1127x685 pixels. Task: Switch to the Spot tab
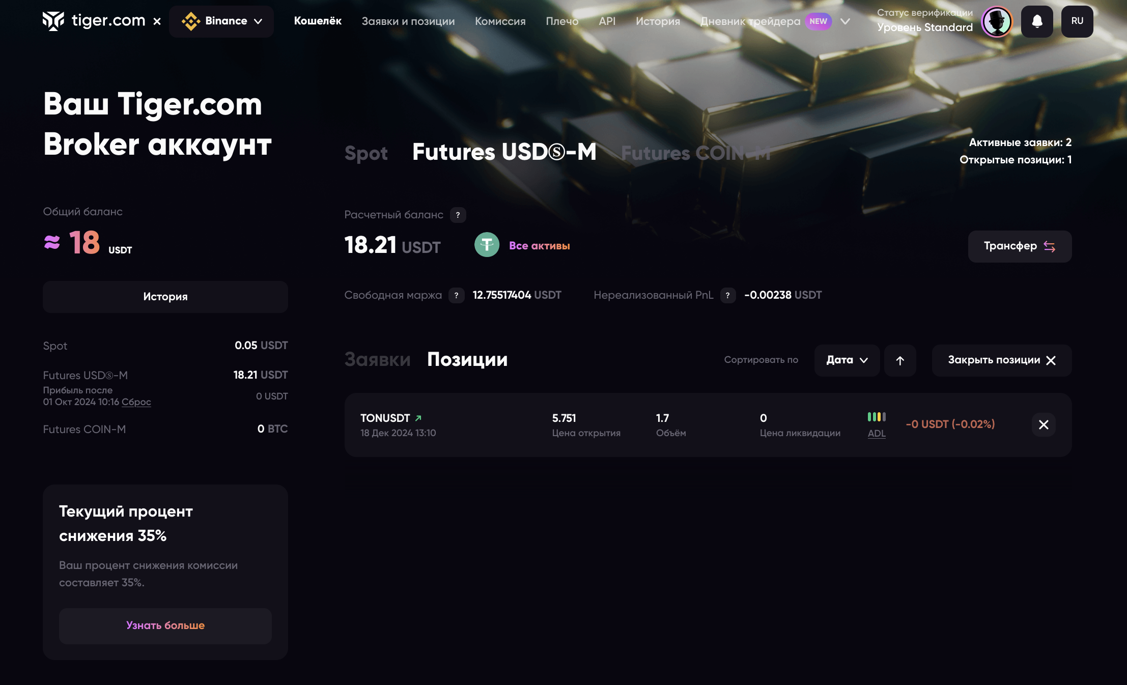point(366,153)
